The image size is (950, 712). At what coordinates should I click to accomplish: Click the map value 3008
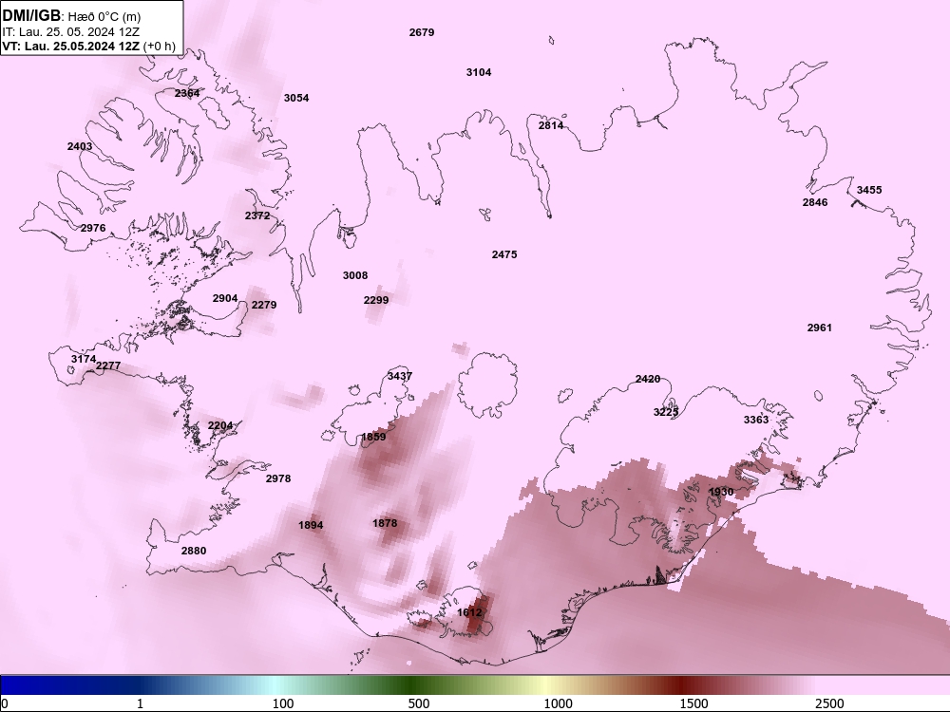click(x=355, y=276)
